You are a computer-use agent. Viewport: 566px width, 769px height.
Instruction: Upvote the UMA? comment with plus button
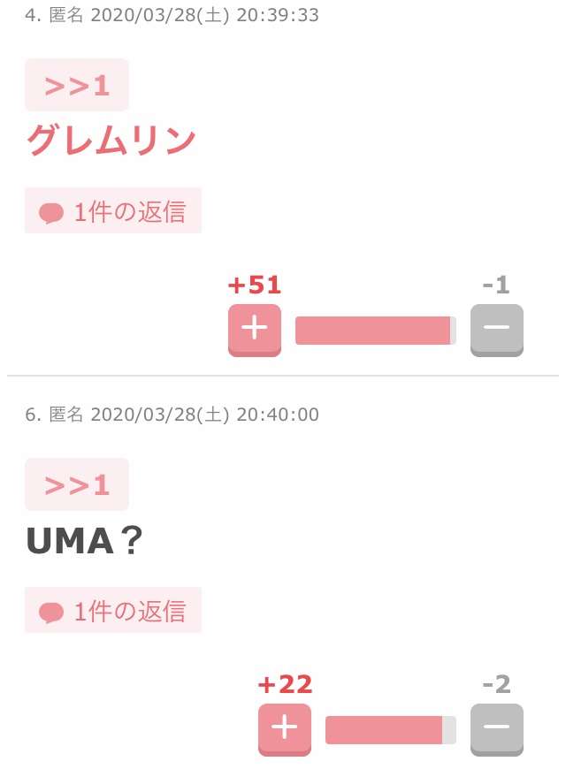point(285,729)
